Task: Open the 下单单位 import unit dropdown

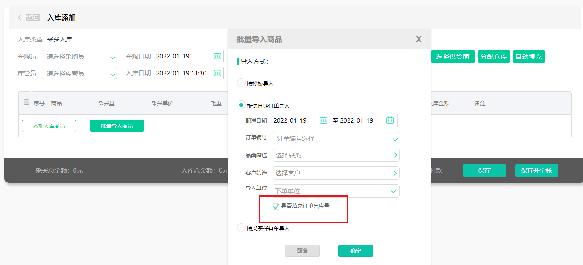Action: (x=336, y=190)
